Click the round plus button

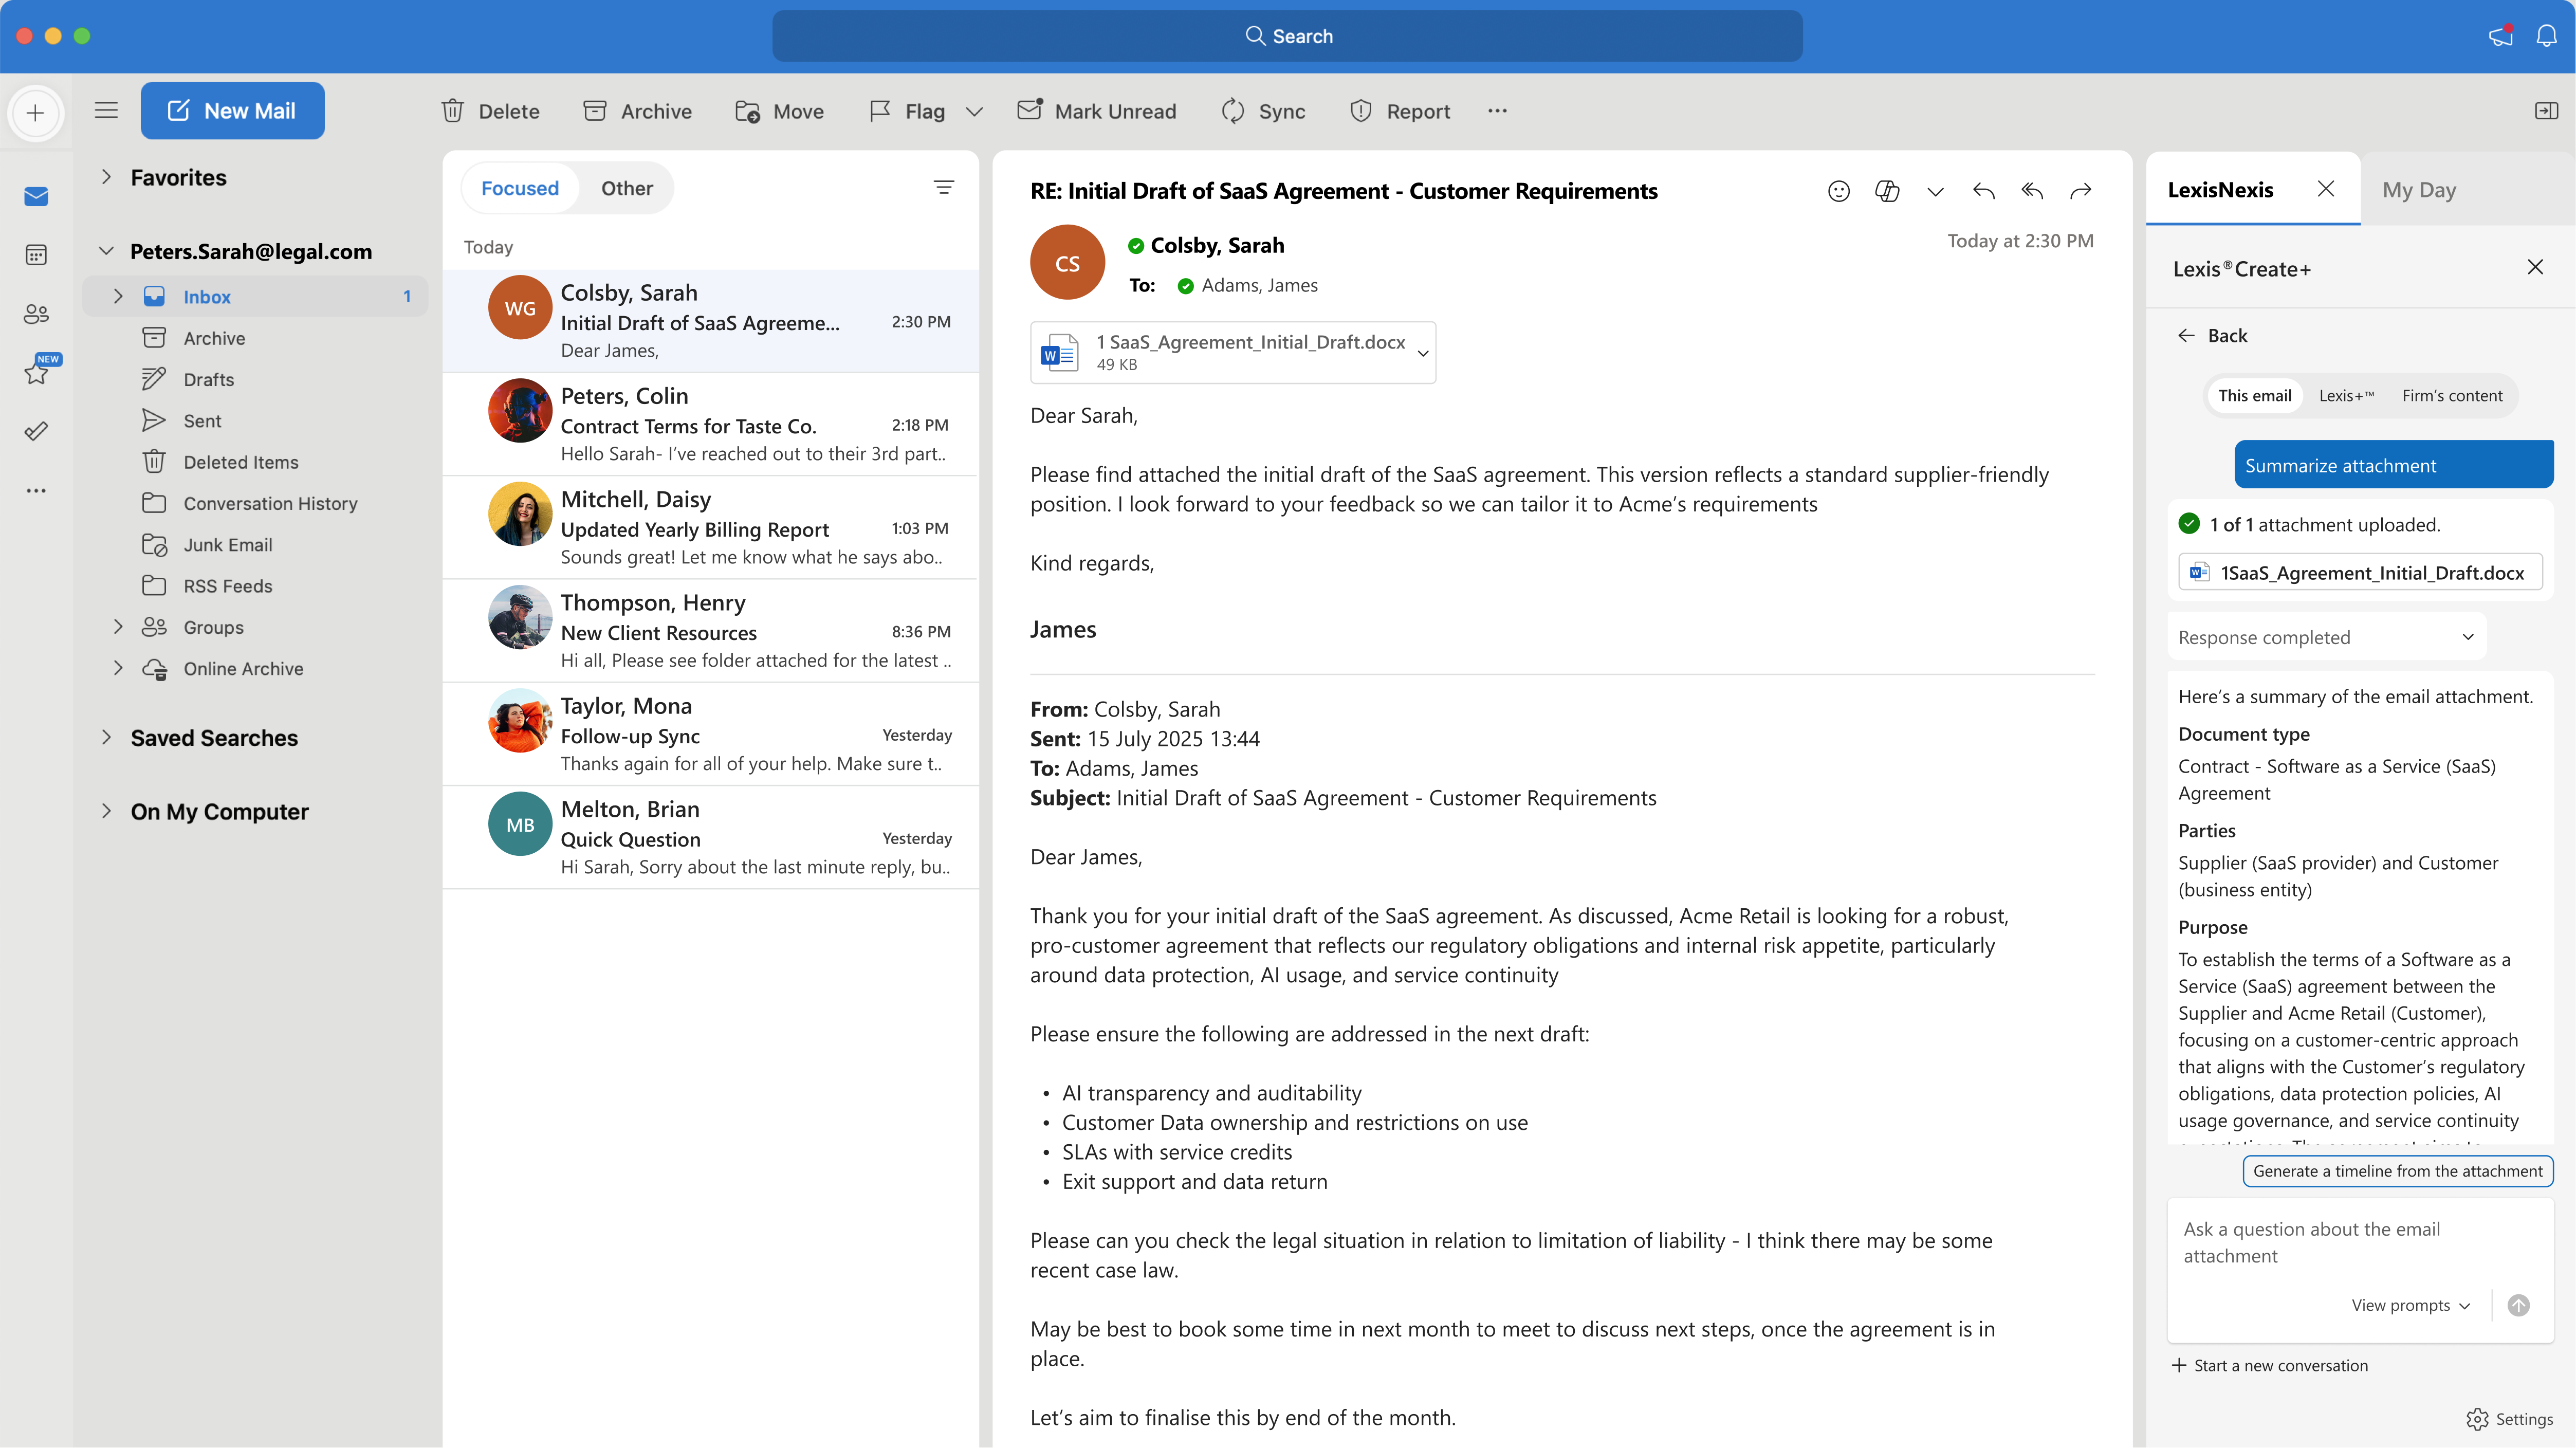click(x=36, y=112)
